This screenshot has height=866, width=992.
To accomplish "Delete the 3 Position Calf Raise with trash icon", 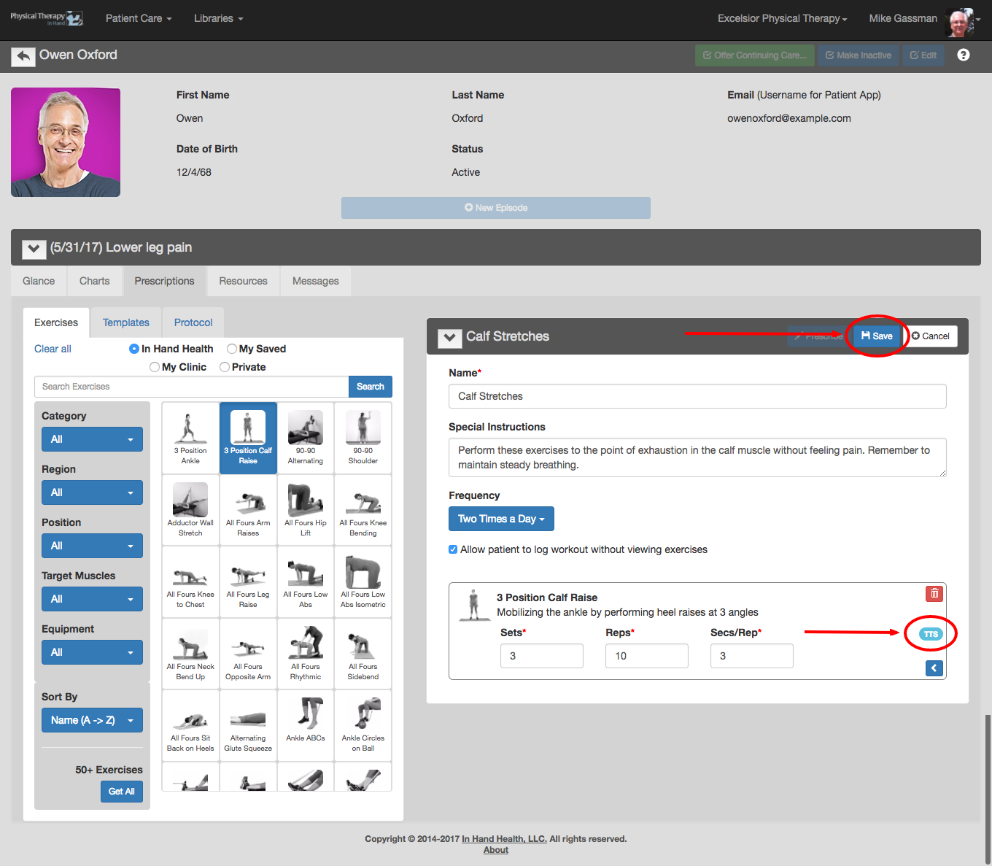I will pos(934,594).
